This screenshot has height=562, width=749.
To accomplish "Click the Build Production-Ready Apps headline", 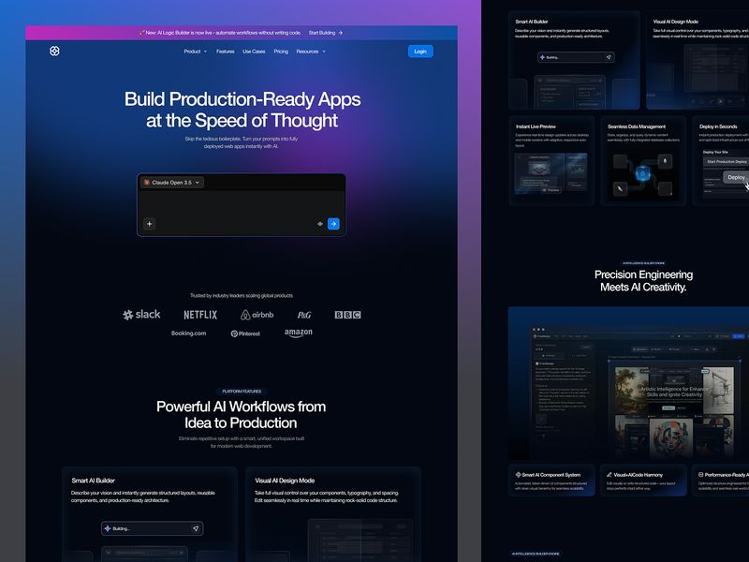I will (x=242, y=110).
